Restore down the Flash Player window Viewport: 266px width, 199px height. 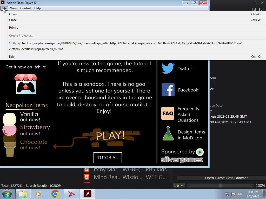point(194,3)
